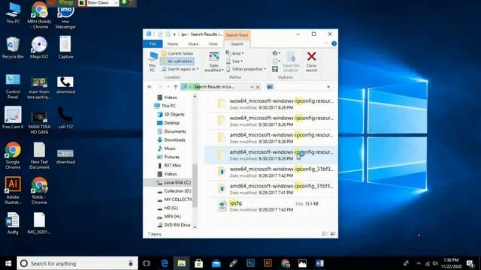The height and width of the screenshot is (270, 481).
Task: Open the Kind filter dropdown
Action: tap(234, 53)
